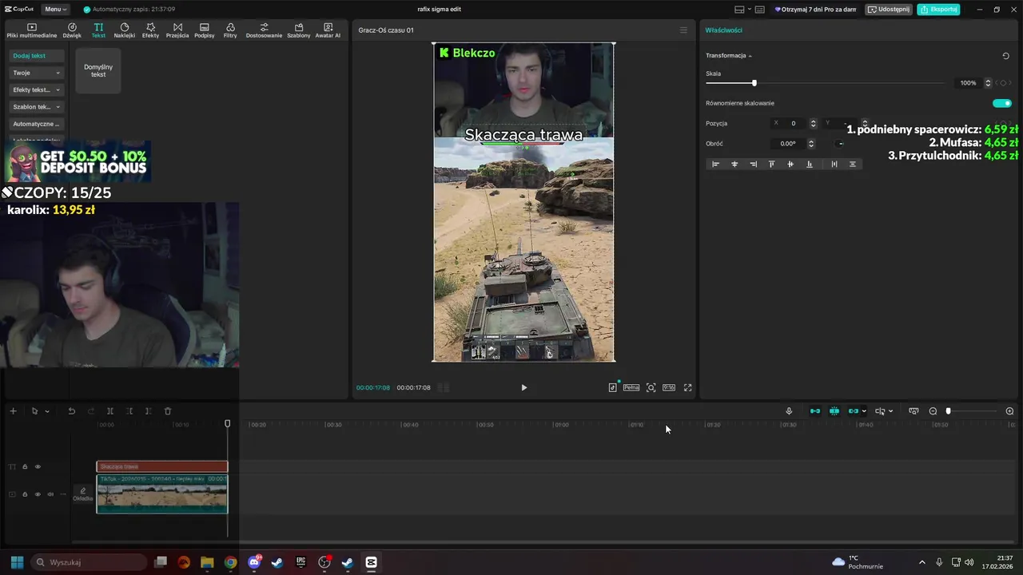Align selection to the top edge
The image size is (1023, 575).
(771, 164)
